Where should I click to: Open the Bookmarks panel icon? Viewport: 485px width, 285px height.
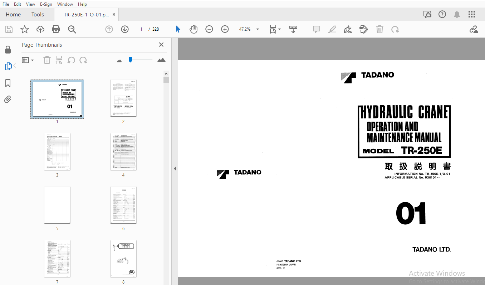[x=8, y=83]
